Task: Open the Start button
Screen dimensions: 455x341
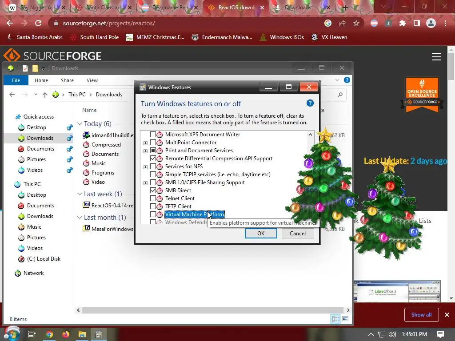Action: click(11, 334)
